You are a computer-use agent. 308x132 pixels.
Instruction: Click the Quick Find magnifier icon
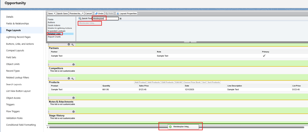(x=80, y=18)
